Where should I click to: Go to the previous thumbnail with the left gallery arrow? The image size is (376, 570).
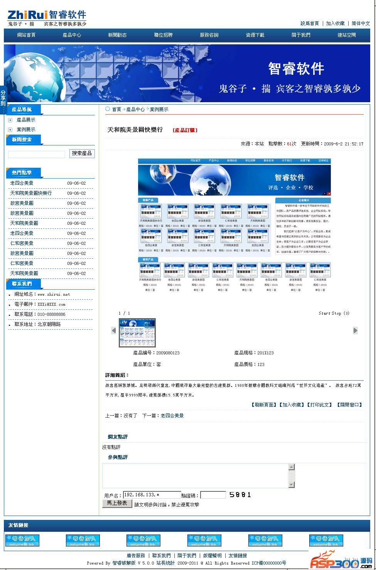click(x=114, y=331)
